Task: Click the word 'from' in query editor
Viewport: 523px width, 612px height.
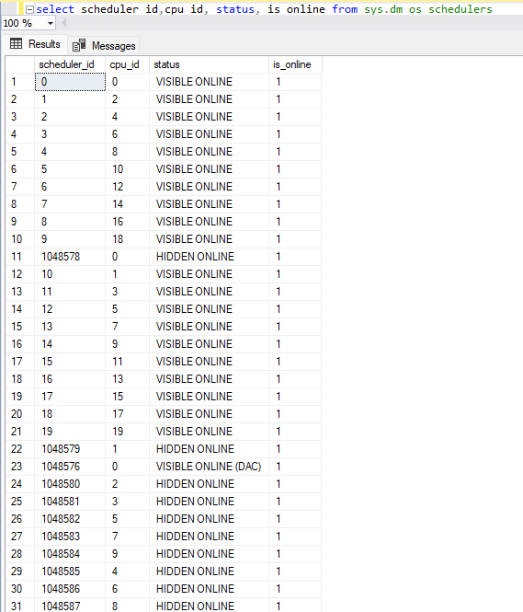Action: pos(345,9)
